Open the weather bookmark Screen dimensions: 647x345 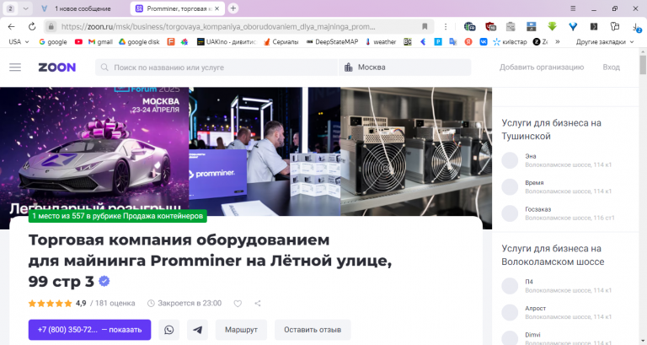point(381,41)
